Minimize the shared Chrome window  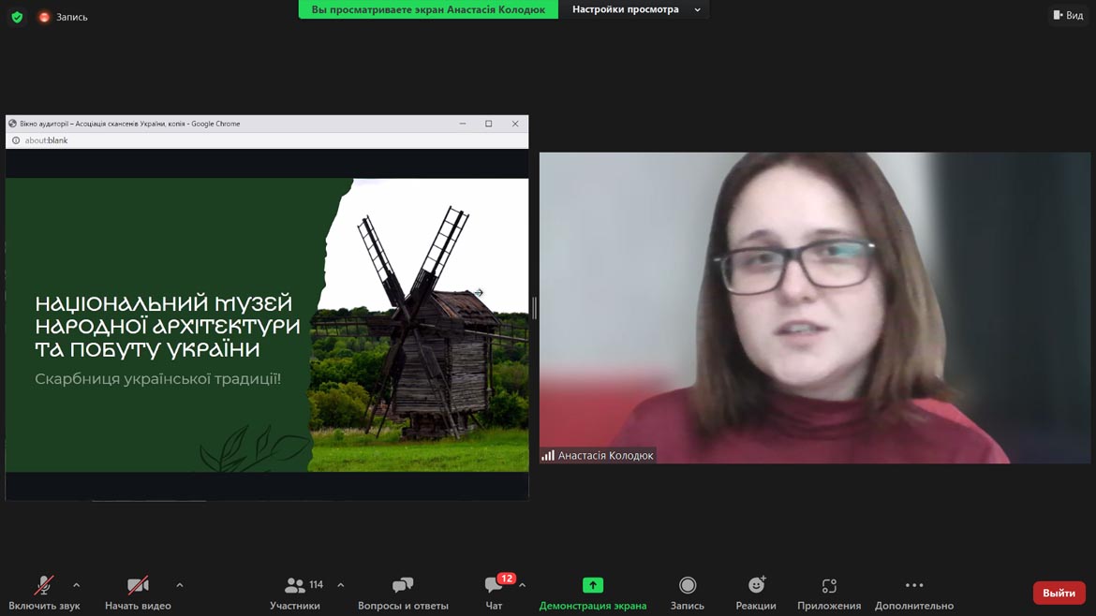pyautogui.click(x=463, y=124)
